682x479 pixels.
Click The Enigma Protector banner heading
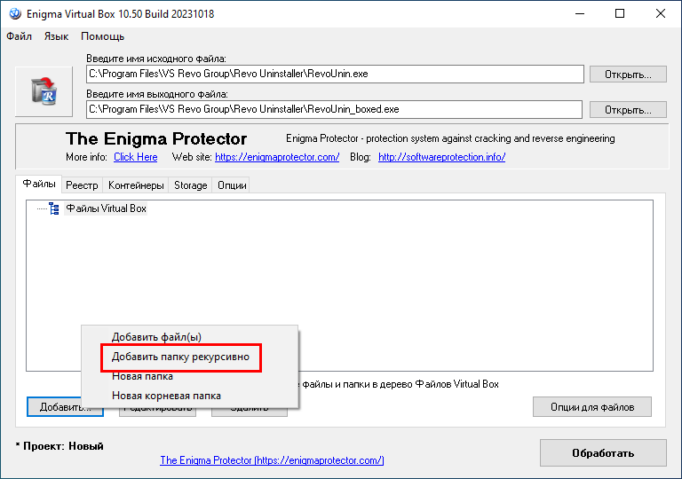click(156, 139)
